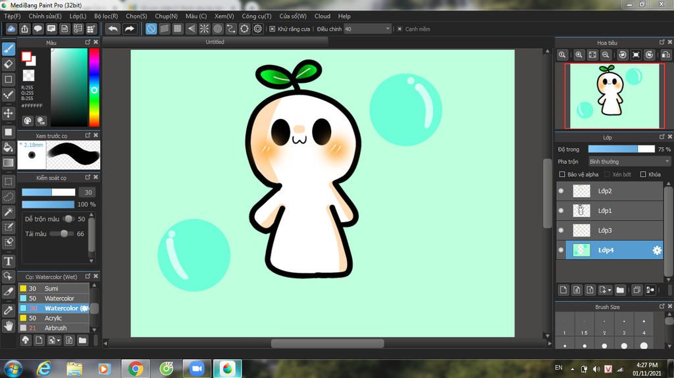Flip view horizontally in navigator
Viewport: 674px width, 378px height.
[666, 55]
